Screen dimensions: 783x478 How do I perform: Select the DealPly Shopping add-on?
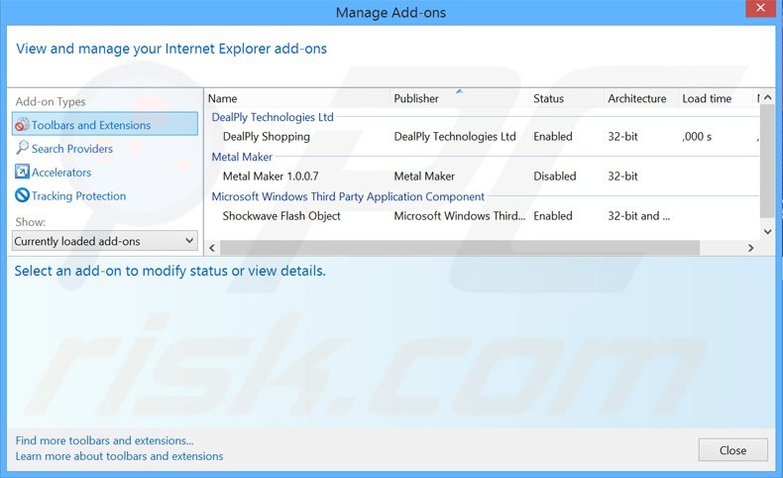click(x=267, y=136)
